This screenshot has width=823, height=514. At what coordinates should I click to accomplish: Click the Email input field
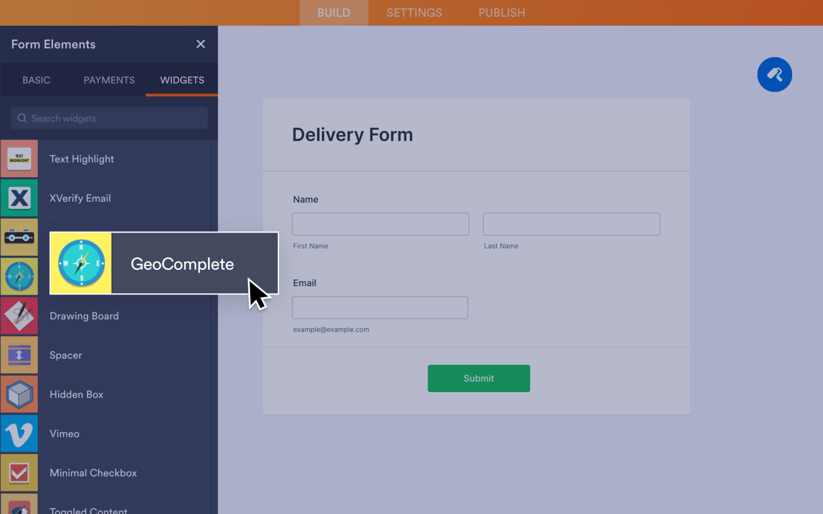tap(380, 308)
